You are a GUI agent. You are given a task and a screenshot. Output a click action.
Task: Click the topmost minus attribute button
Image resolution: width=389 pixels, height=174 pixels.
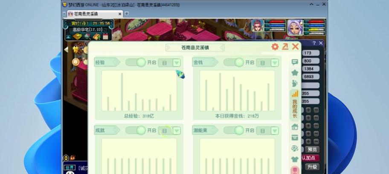316,110
